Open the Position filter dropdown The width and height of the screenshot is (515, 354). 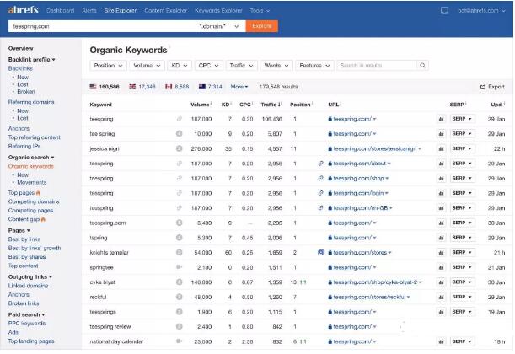[x=108, y=66]
